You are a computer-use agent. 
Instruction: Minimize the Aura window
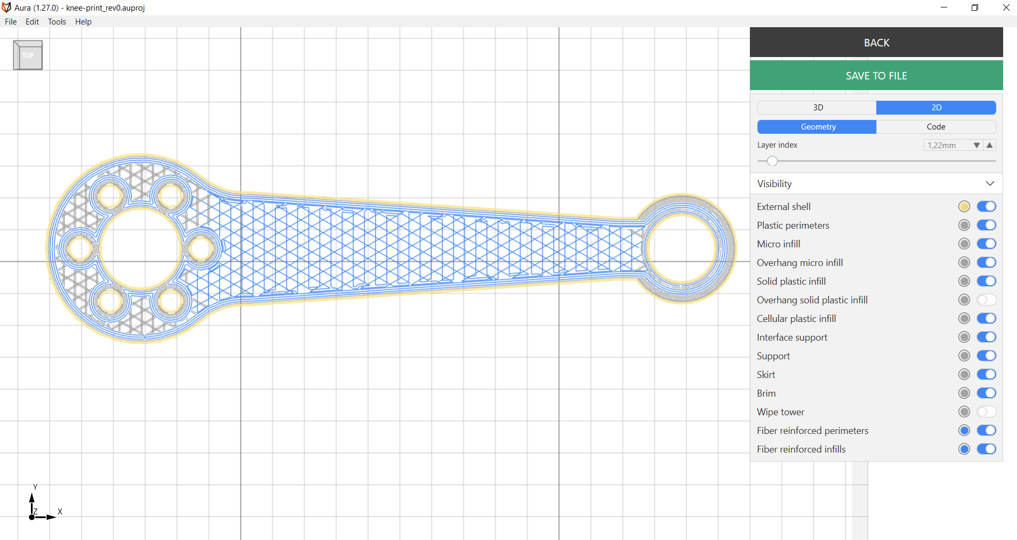tap(944, 7)
